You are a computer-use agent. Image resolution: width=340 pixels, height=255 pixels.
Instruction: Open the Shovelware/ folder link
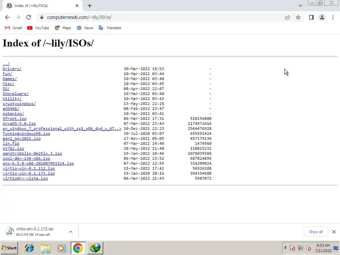pyautogui.click(x=16, y=94)
